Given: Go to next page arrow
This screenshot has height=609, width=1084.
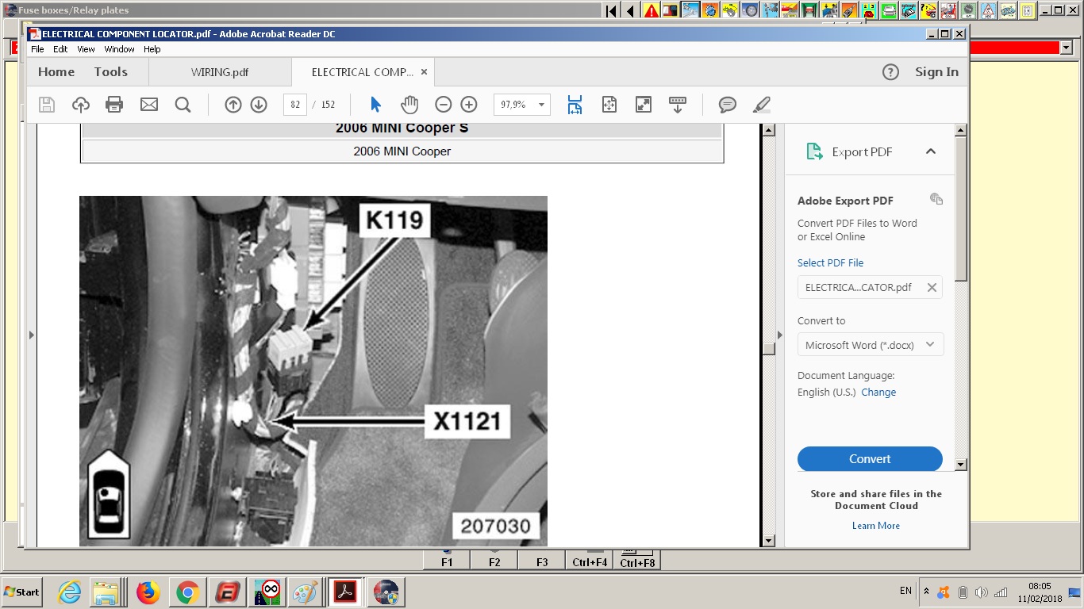Looking at the screenshot, I should [x=259, y=105].
